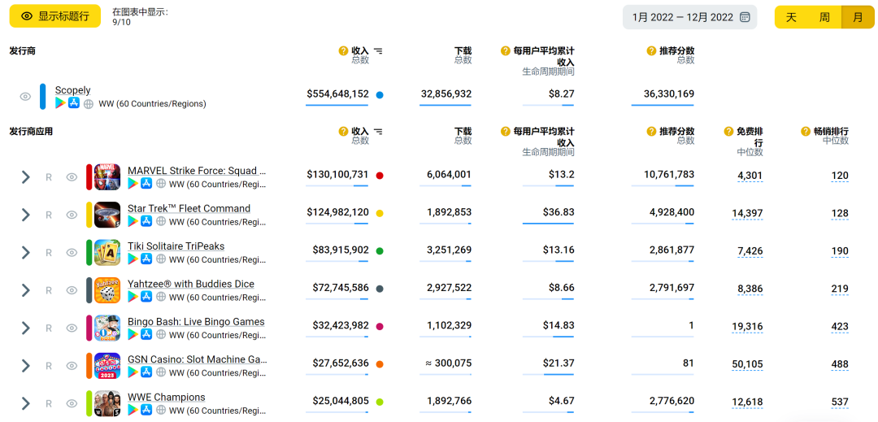Click the 显示标题行 button
The image size is (878, 422).
tap(55, 16)
